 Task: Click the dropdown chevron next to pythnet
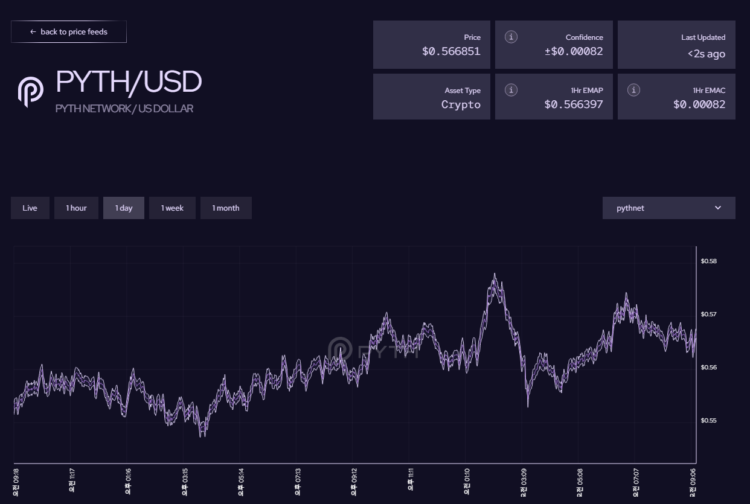pos(718,208)
